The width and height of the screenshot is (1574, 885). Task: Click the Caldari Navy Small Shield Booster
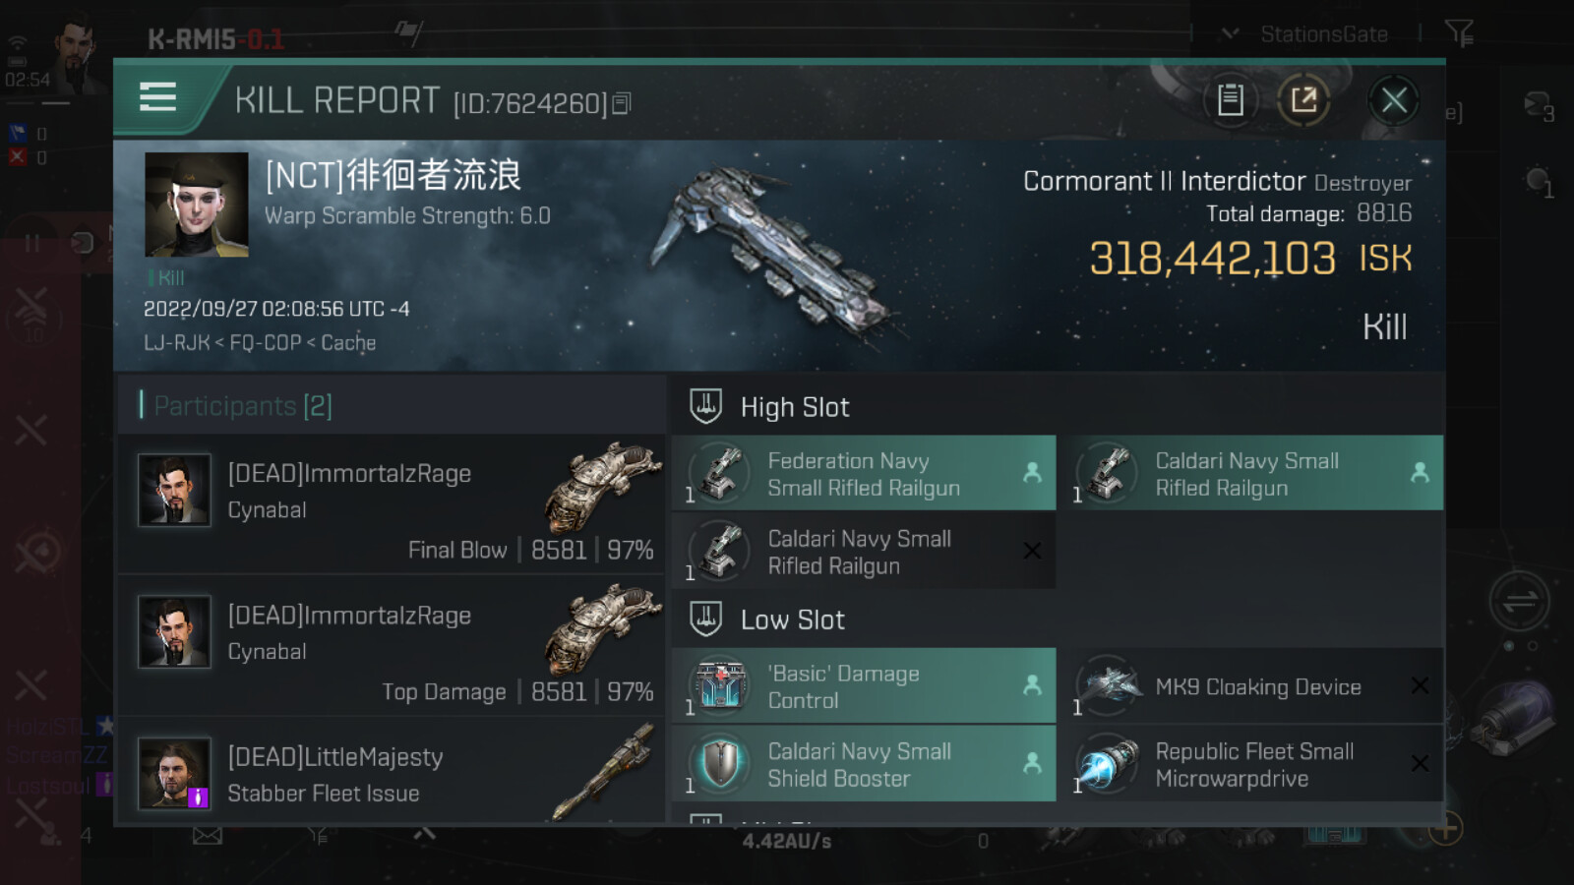point(863,764)
